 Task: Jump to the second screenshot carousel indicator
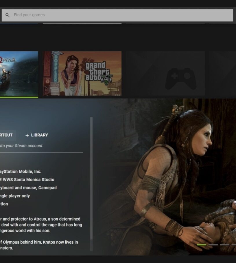pos(213,245)
